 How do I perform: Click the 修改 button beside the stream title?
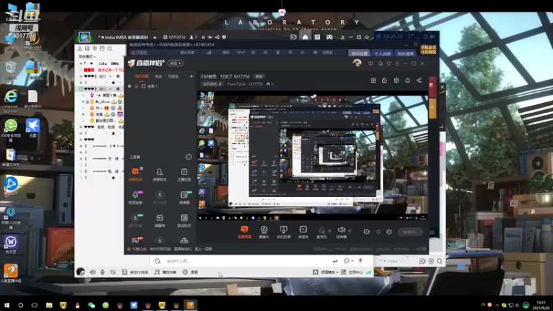(259, 77)
